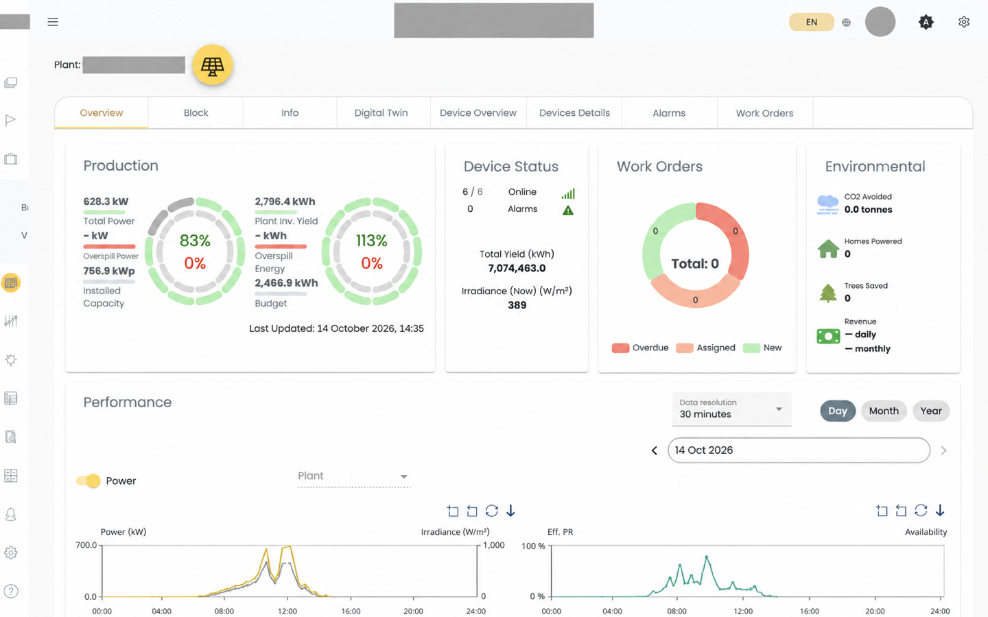988x617 pixels.
Task: Download the power chart data
Action: [510, 511]
